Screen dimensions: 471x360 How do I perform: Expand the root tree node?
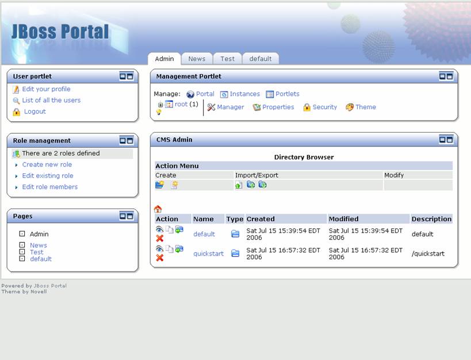(160, 104)
